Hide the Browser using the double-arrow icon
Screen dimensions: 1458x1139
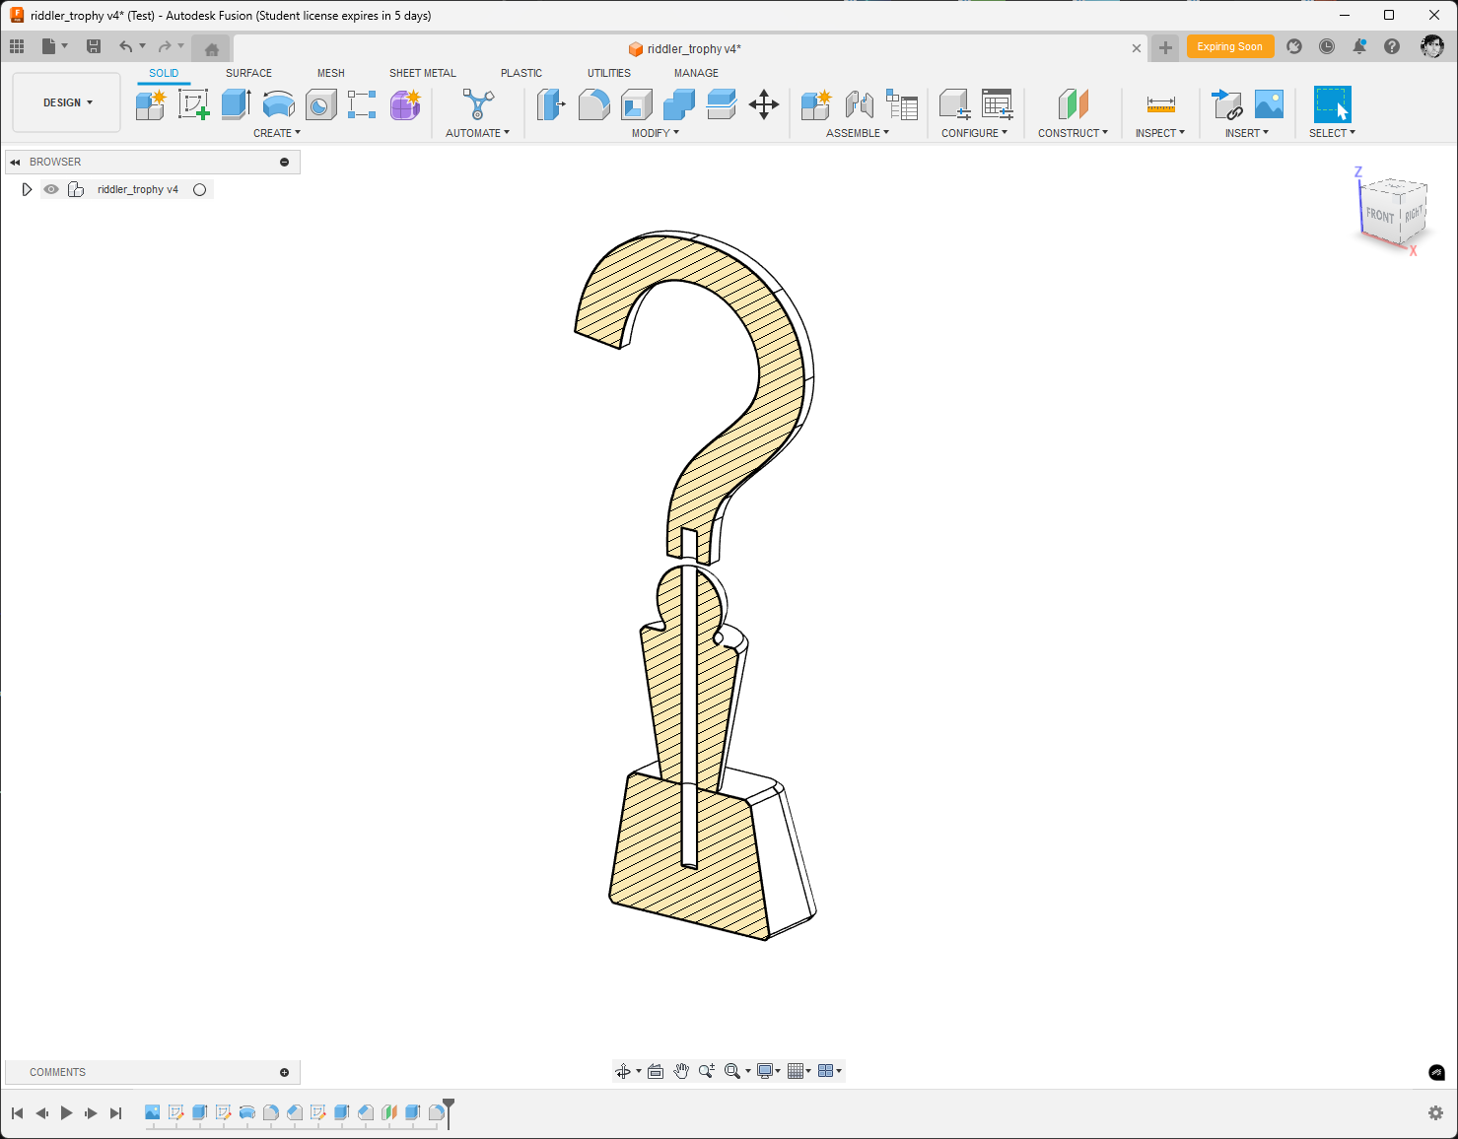click(15, 162)
